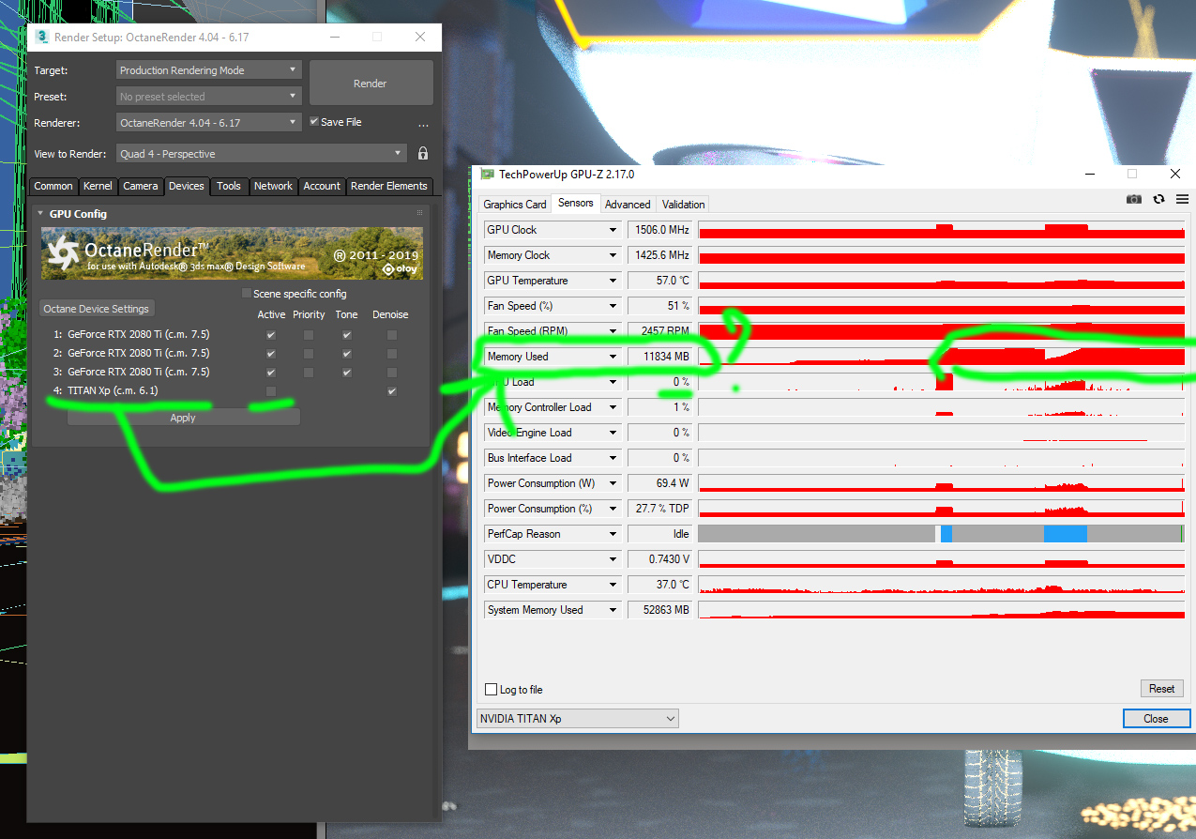Uncheck Denoise for TITAN Xp
Viewport: 1196px width, 839px height.
tap(392, 391)
